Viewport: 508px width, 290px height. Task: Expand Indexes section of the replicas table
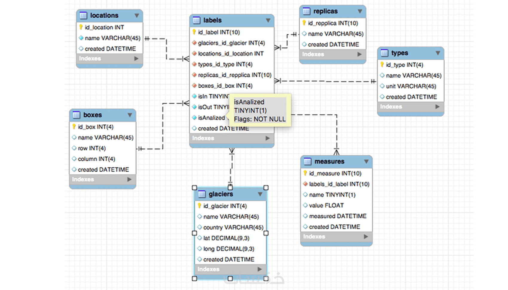pos(359,54)
